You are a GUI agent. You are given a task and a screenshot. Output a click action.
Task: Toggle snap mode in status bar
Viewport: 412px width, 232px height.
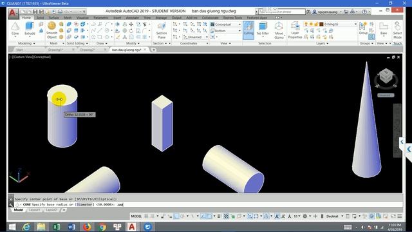click(x=153, y=217)
